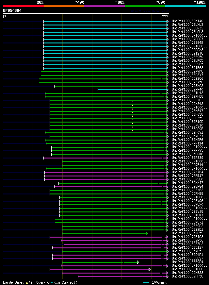Screen dimensions: 209x285
Task: Select label UniRef100_Q9FIG8
Action: 187,237
